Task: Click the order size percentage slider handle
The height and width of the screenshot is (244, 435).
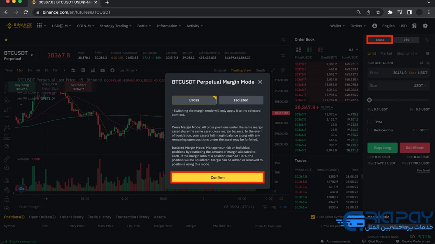Action: tap(369, 100)
